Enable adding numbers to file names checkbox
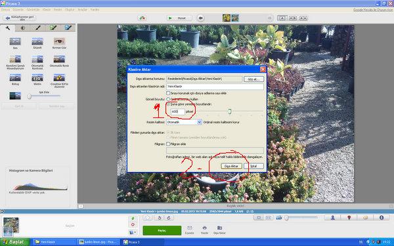 (168, 93)
